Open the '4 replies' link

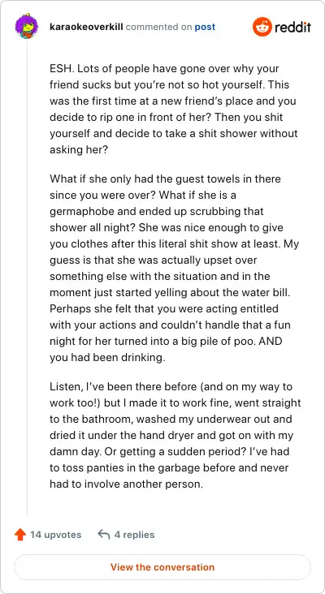click(x=134, y=535)
